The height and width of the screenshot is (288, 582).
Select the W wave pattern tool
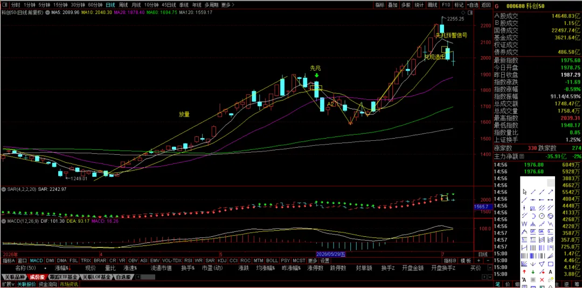[524, 224]
